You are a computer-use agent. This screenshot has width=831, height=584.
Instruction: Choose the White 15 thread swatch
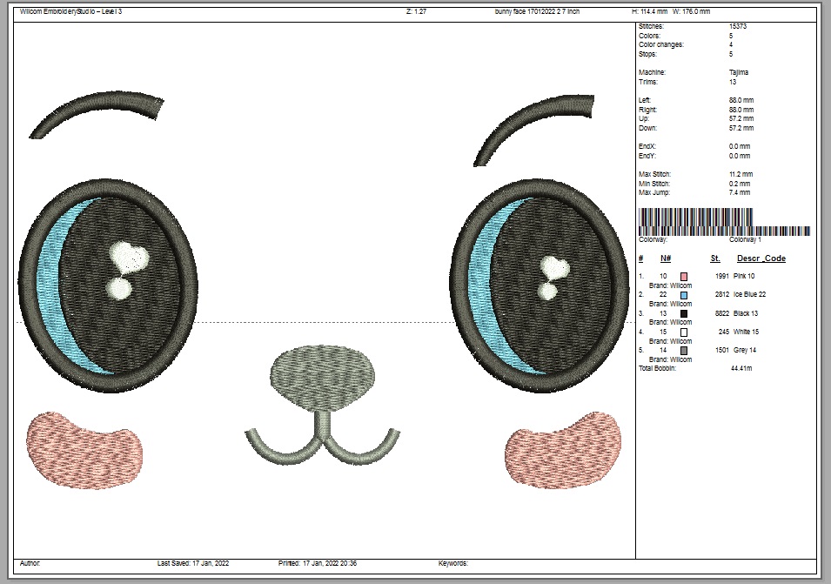[684, 332]
